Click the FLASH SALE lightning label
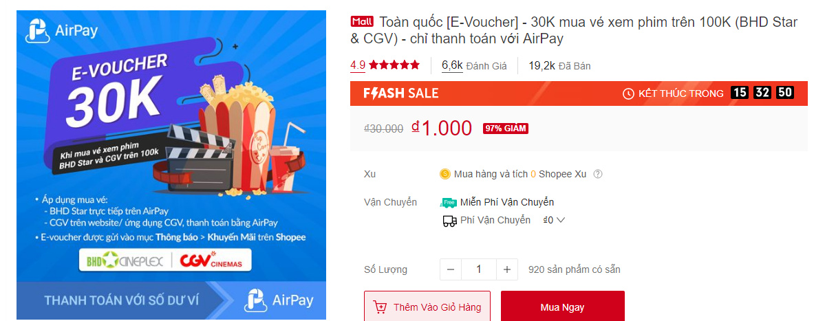 [x=401, y=93]
